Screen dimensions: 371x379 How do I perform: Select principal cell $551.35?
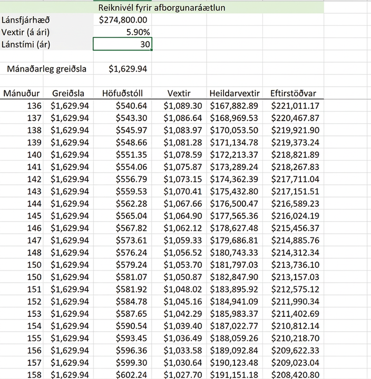pos(123,155)
